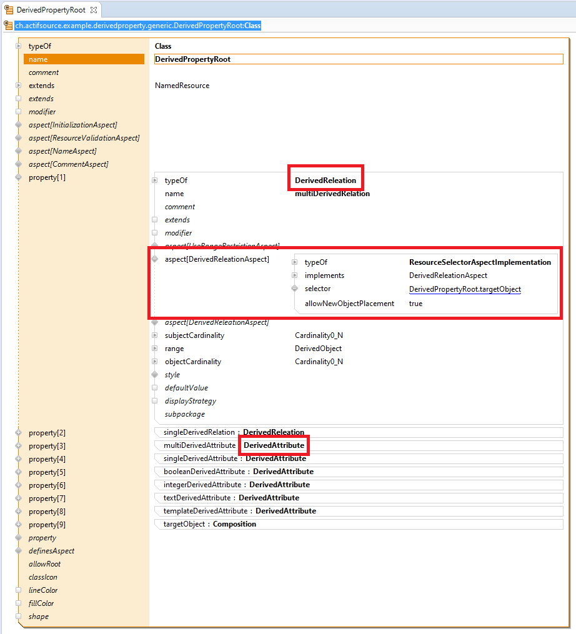
Task: Collapse the property[1] node
Action: 18,177
